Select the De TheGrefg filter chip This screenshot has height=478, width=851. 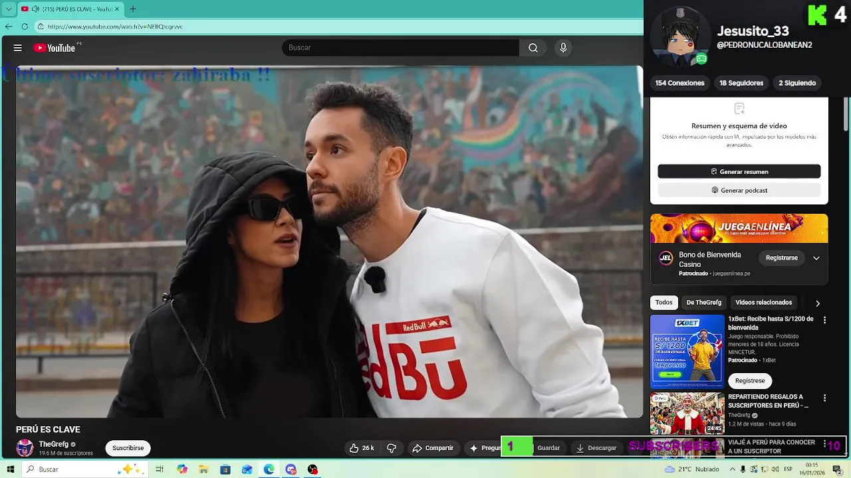tap(703, 302)
